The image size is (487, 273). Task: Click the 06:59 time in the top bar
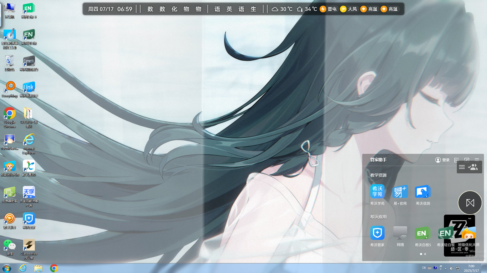tap(125, 9)
